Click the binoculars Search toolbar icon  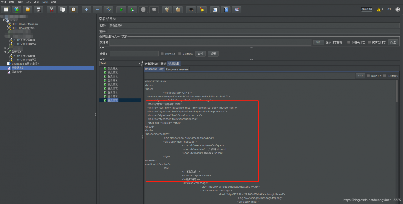(191, 9)
